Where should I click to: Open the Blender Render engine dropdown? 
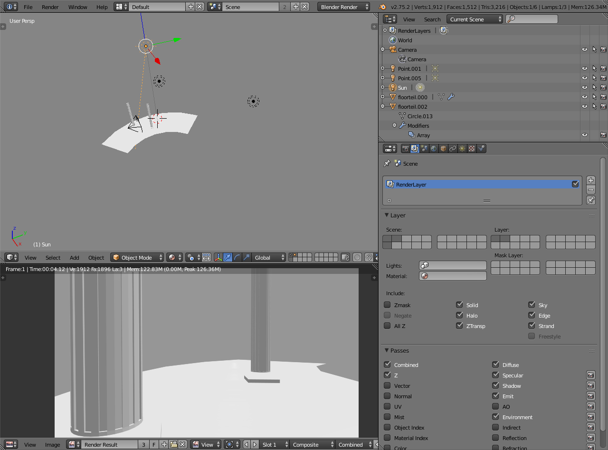[x=343, y=7]
